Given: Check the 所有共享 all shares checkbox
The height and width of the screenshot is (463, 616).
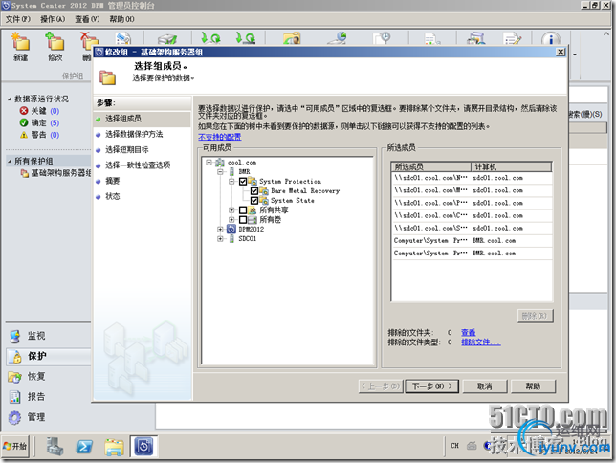Looking at the screenshot, I should click(x=243, y=210).
